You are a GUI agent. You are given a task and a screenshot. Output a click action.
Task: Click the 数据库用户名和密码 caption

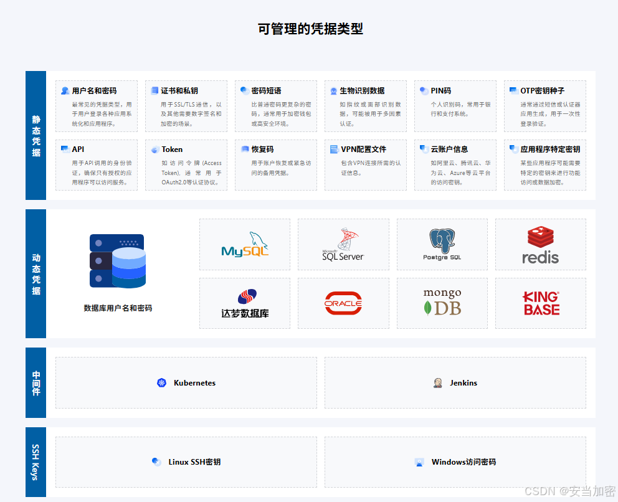(x=118, y=308)
